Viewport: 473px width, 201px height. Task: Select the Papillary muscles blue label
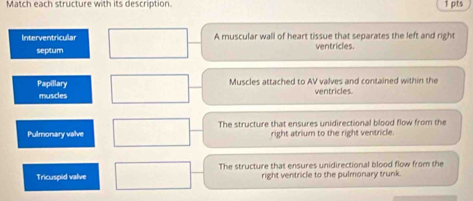[53, 90]
